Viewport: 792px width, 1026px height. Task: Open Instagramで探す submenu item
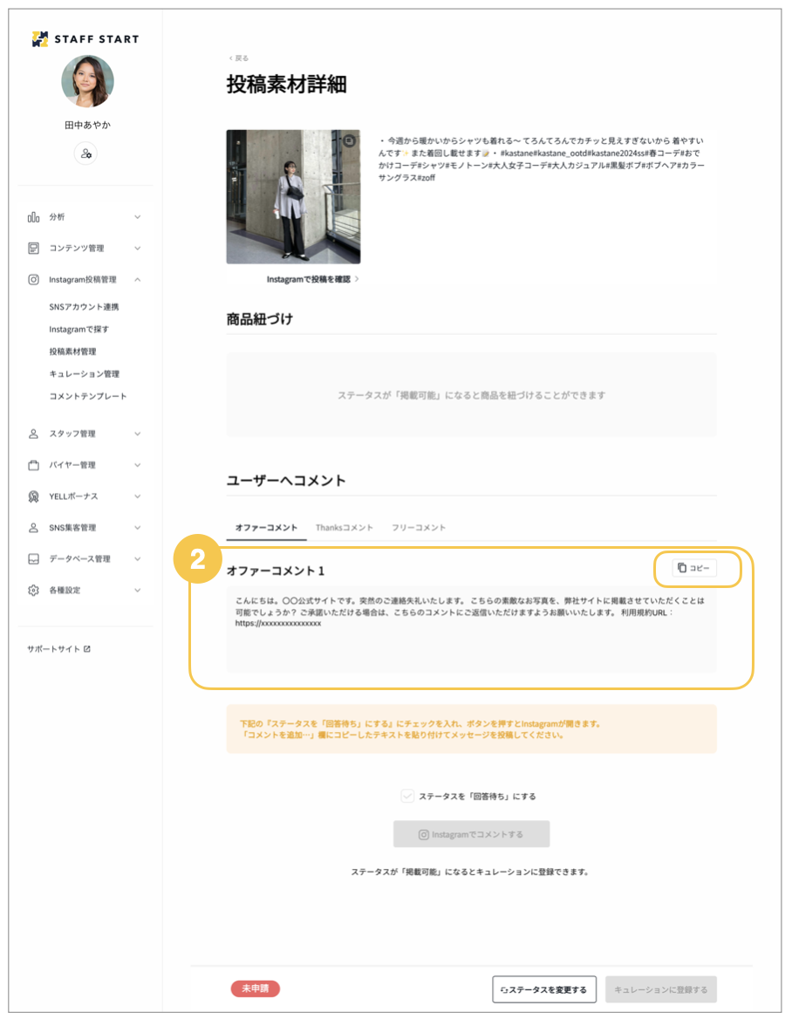(x=79, y=329)
